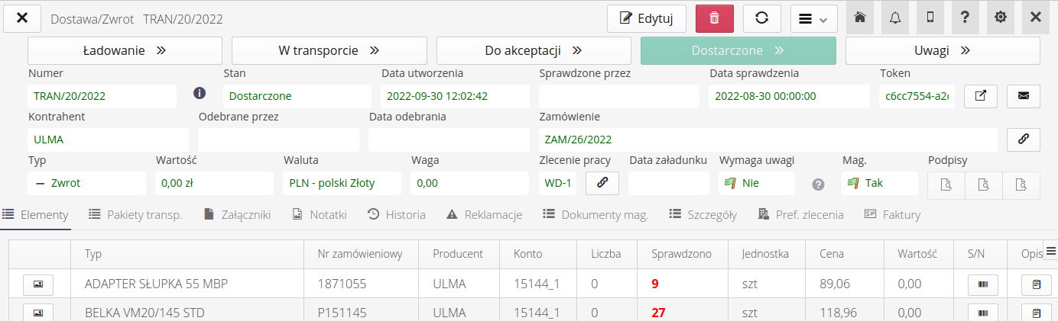Set status to W transporcie
This screenshot has height=321, width=1058.
[329, 51]
